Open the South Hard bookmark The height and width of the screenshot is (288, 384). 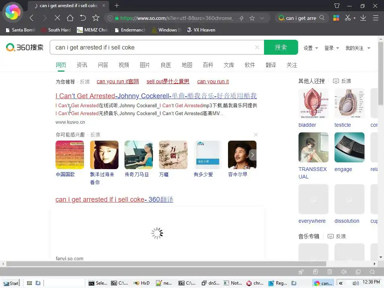point(56,30)
